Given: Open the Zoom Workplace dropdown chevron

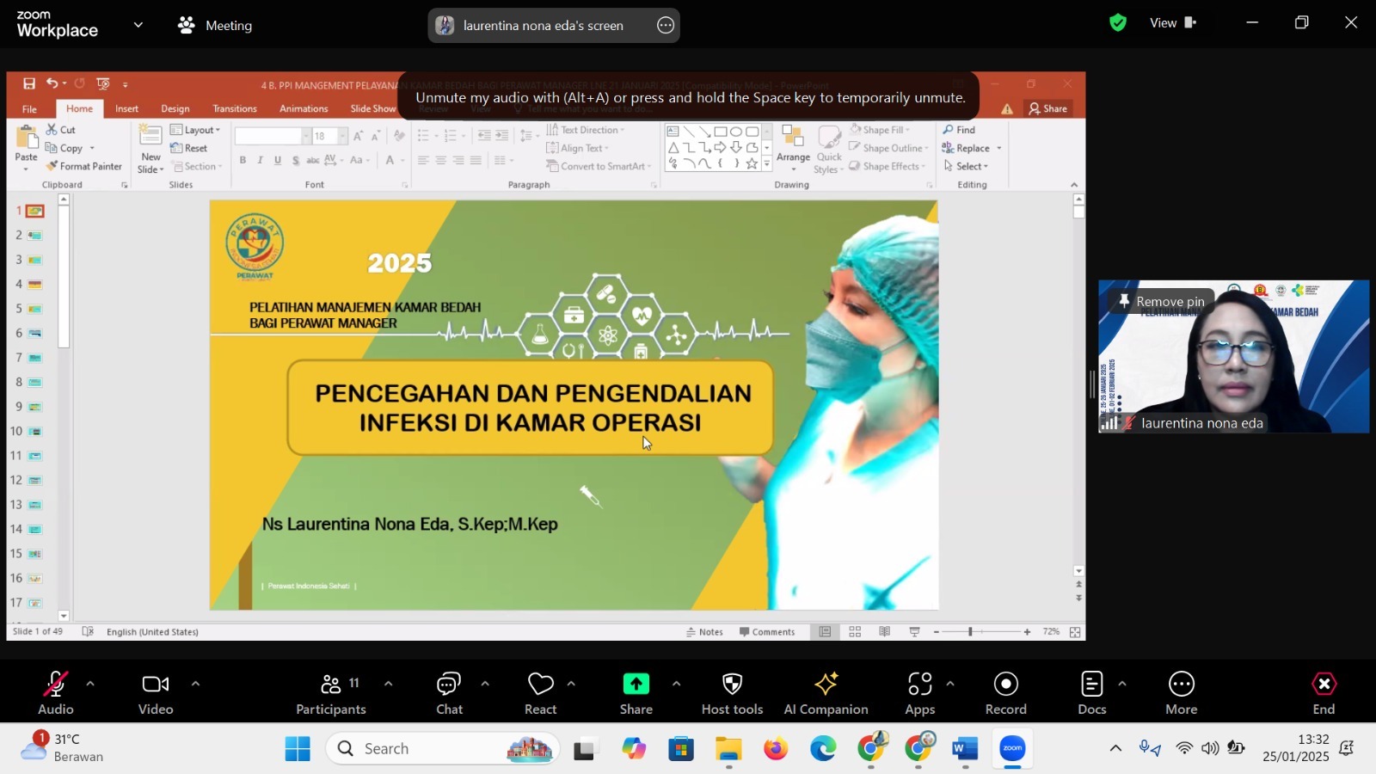Looking at the screenshot, I should pos(138,25).
